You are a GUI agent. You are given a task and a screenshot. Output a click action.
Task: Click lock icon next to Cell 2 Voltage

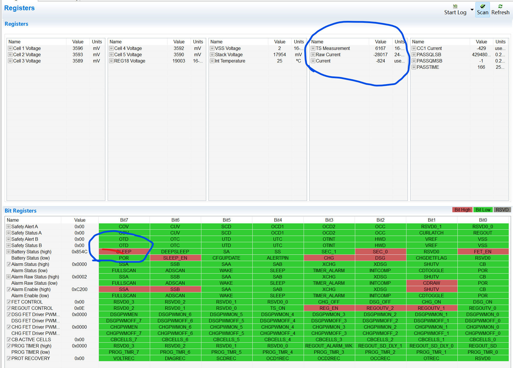tap(10, 54)
